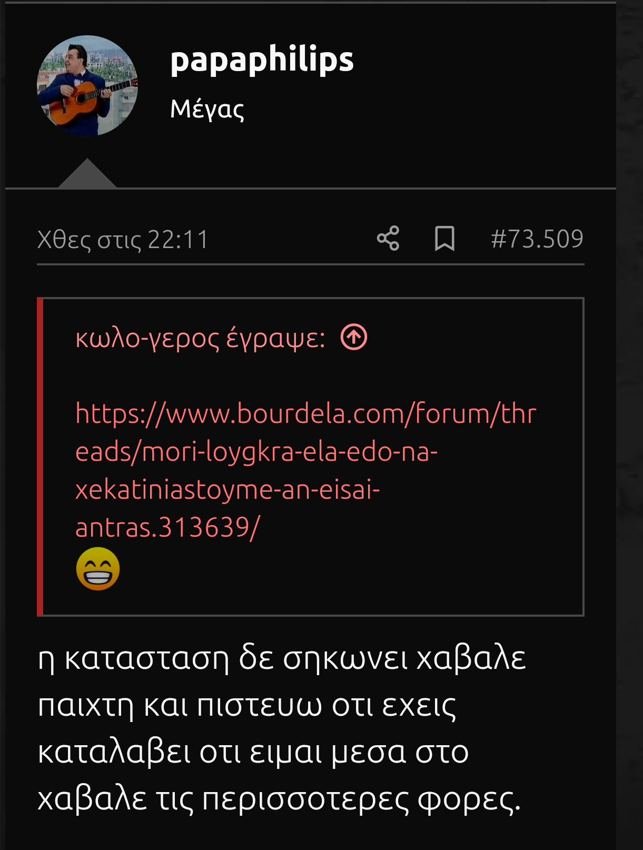Open the papaphilips username profile
The width and height of the screenshot is (643, 850).
(x=262, y=60)
